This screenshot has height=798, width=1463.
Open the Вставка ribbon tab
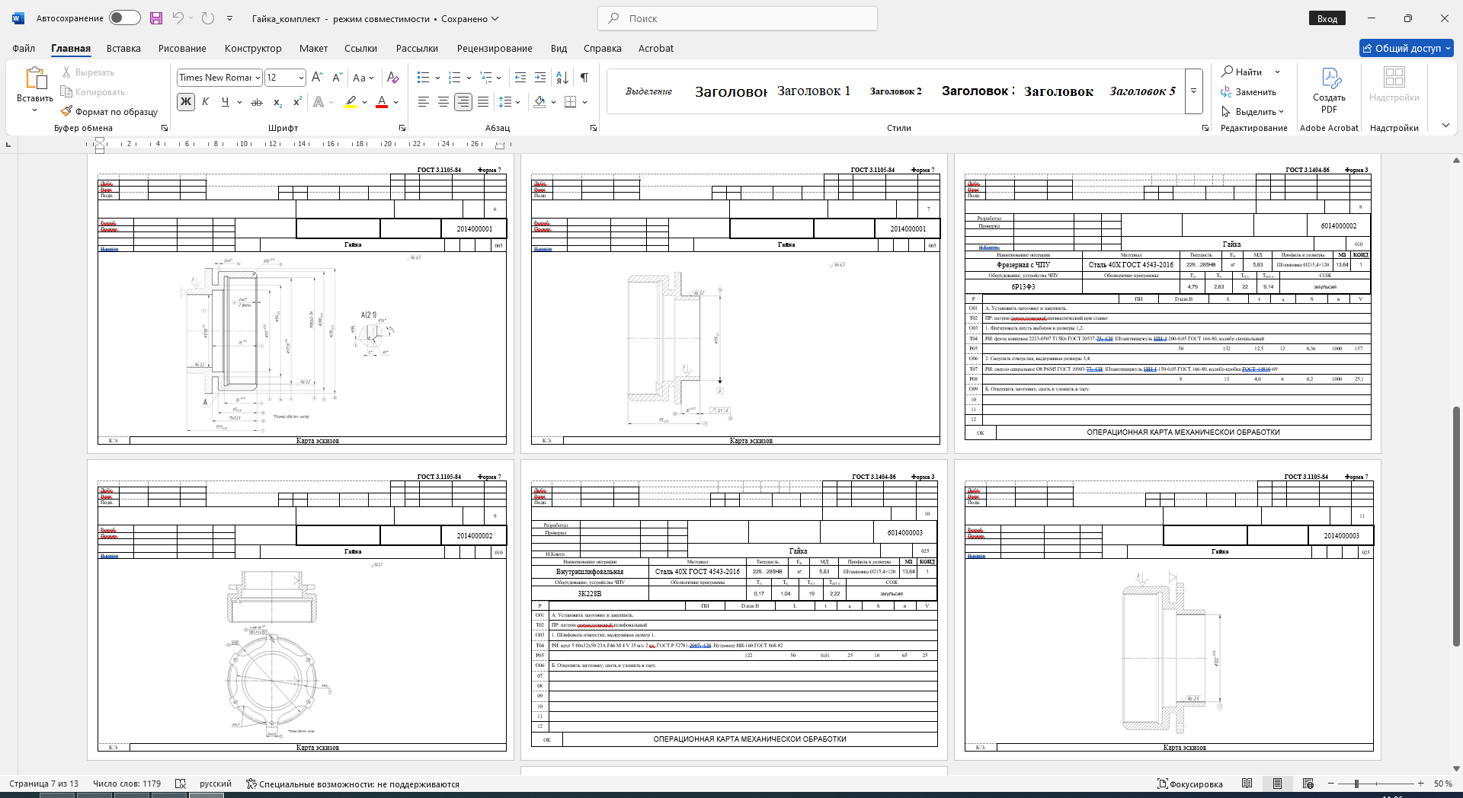[x=123, y=48]
